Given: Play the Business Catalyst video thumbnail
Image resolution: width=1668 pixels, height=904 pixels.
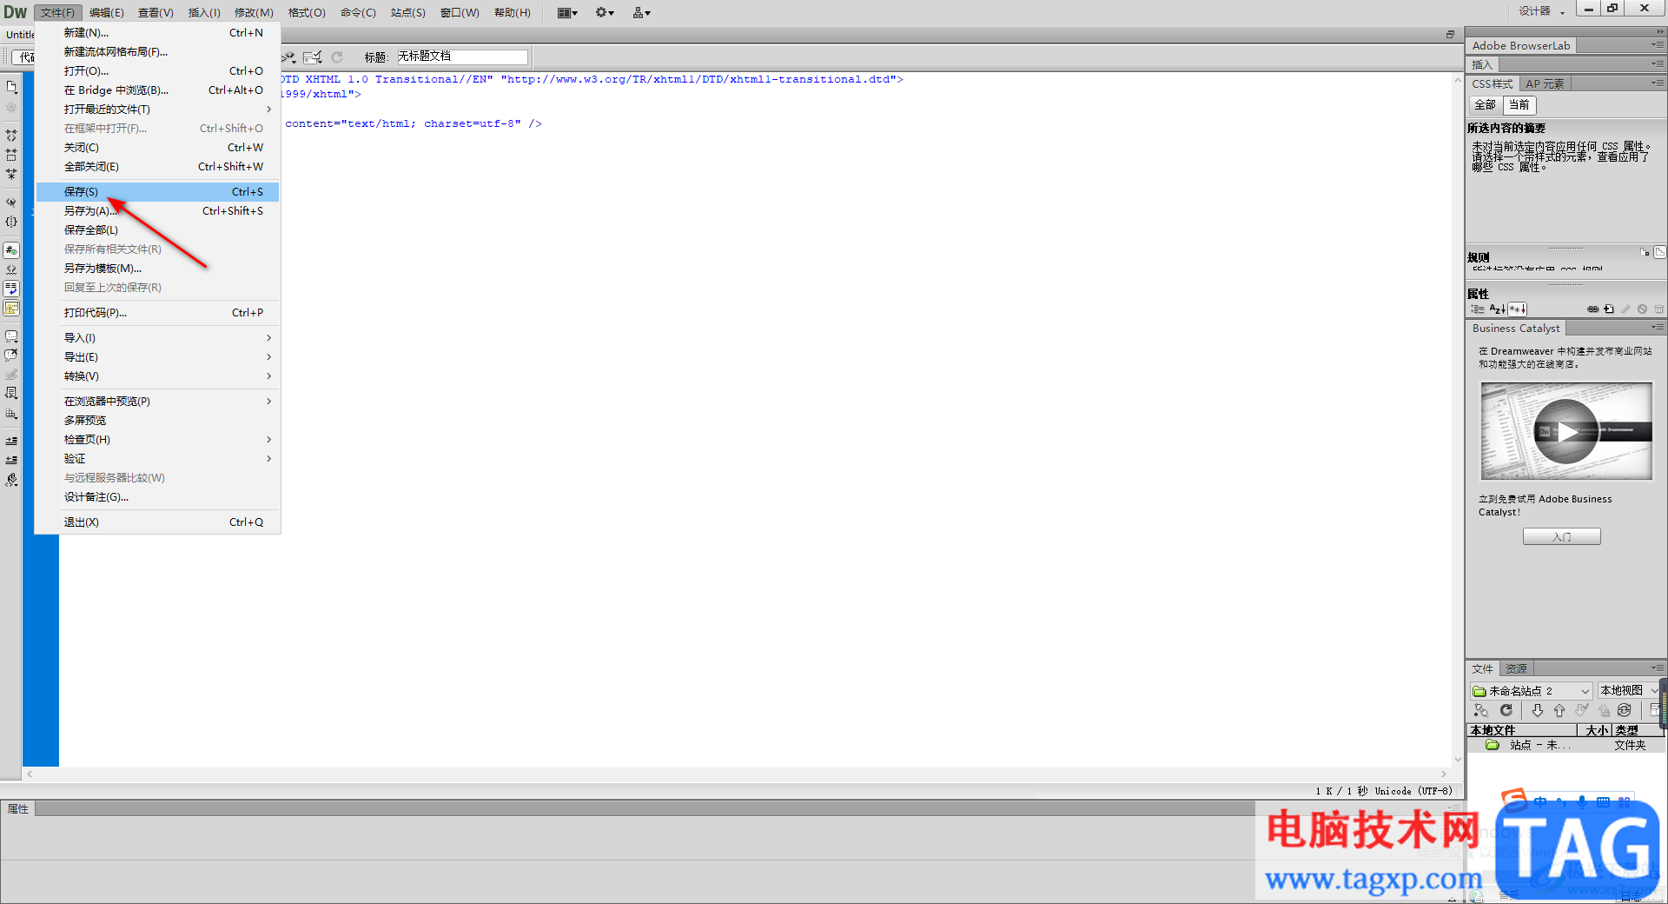Looking at the screenshot, I should [x=1566, y=431].
